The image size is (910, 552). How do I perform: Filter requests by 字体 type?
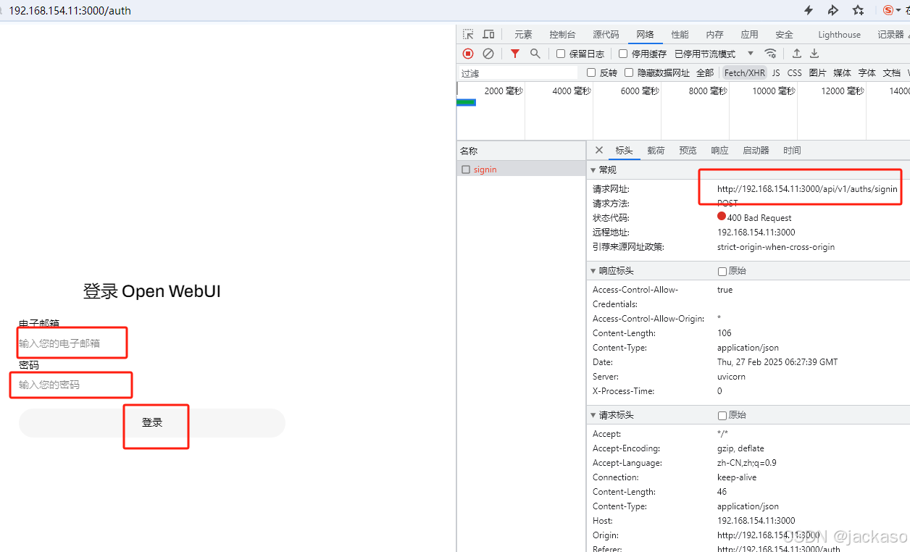867,72
